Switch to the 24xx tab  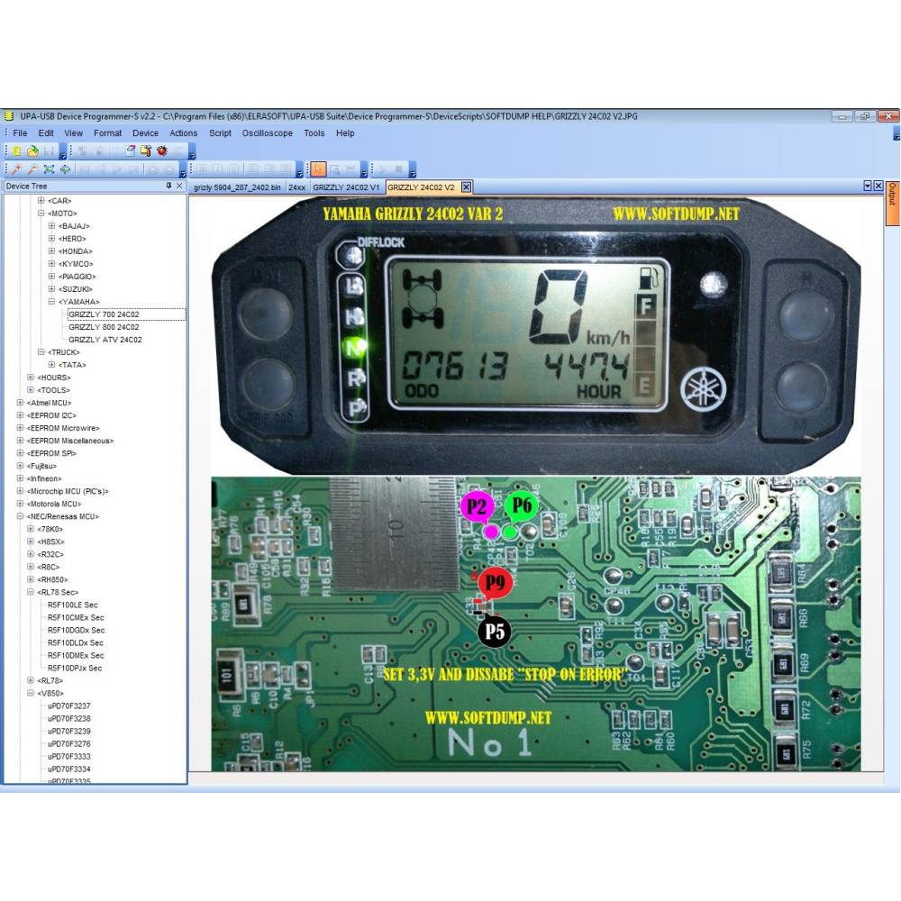297,187
